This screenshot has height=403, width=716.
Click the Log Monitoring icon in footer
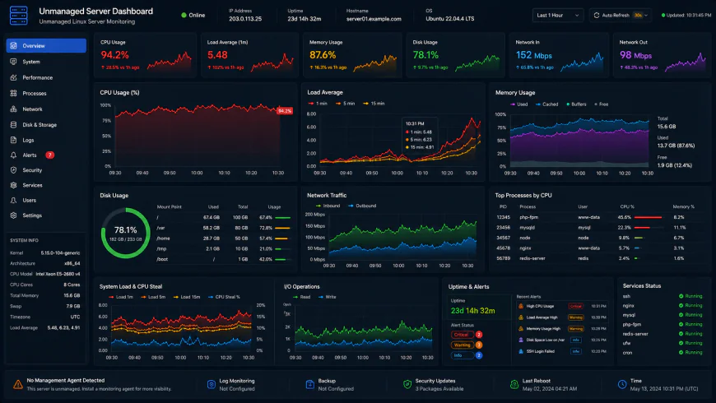point(211,385)
